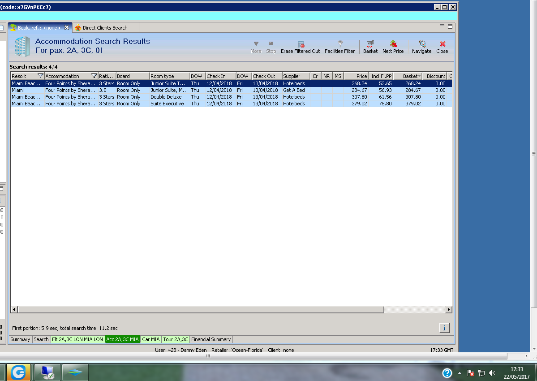Open the network tray icon

[x=481, y=373]
